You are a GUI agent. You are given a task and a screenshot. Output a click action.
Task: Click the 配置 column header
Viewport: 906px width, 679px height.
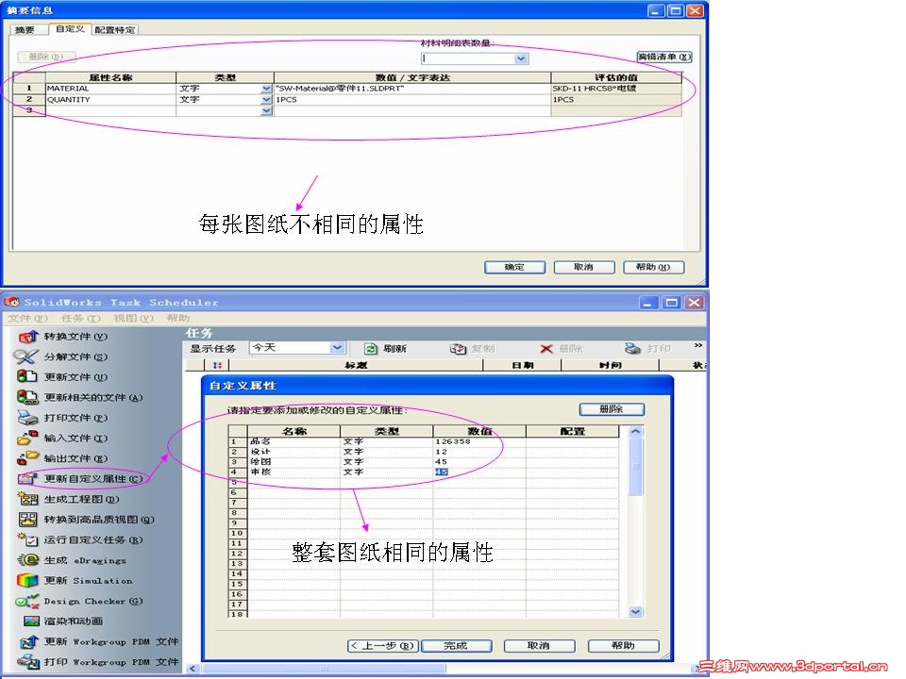573,431
